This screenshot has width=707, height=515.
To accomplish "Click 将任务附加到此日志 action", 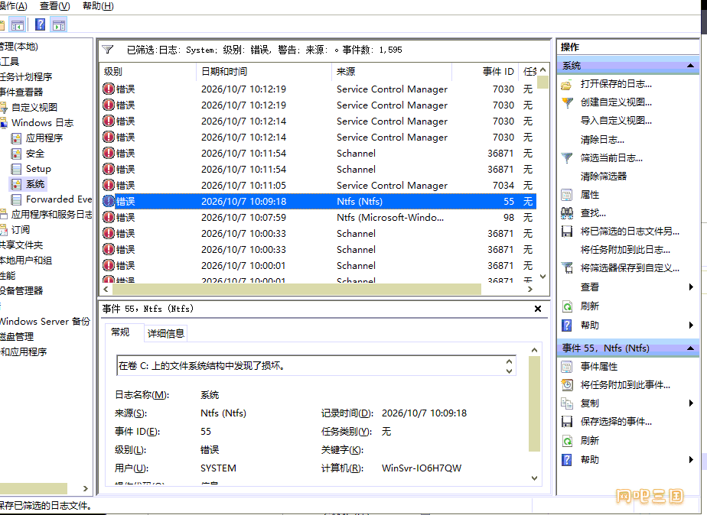I will coord(625,250).
